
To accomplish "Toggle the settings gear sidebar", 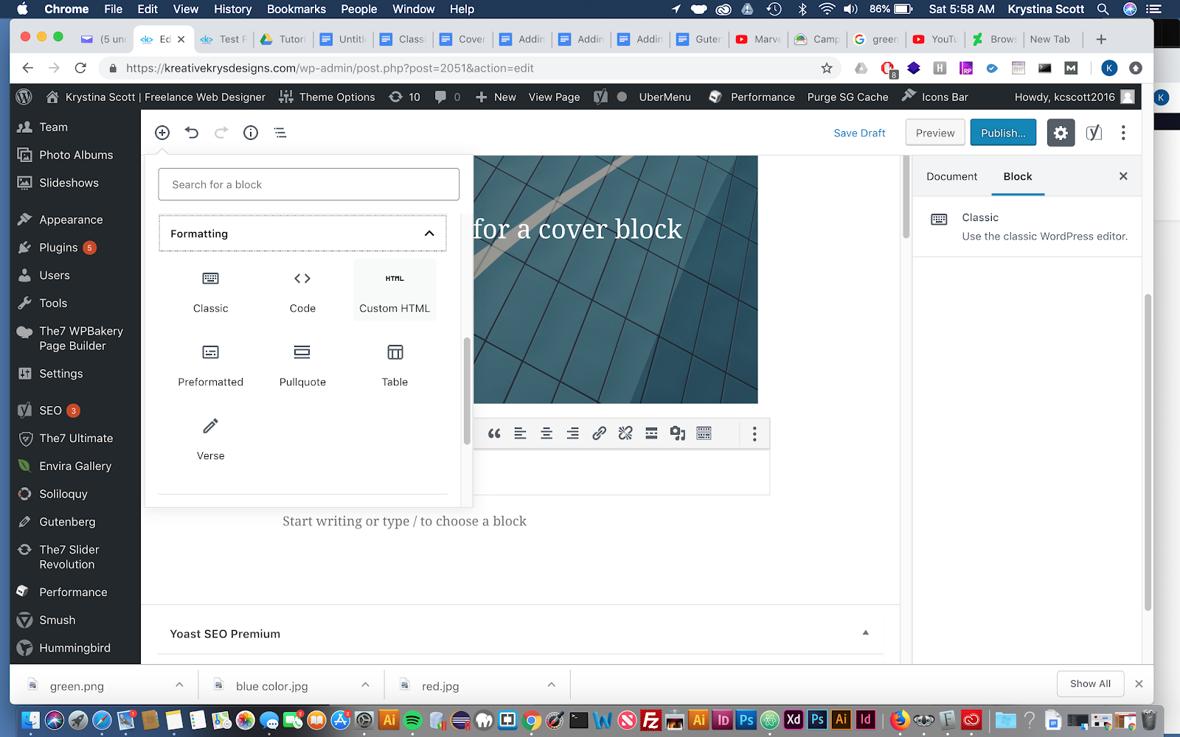I will 1061,133.
